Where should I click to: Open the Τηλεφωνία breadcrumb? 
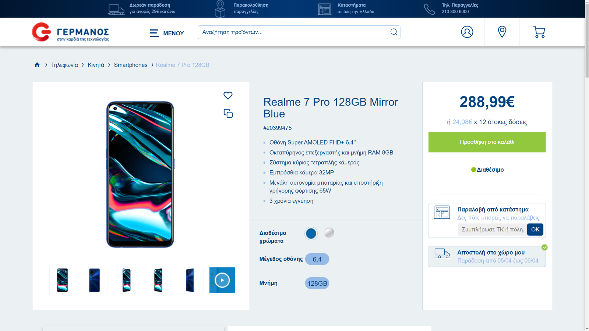64,65
